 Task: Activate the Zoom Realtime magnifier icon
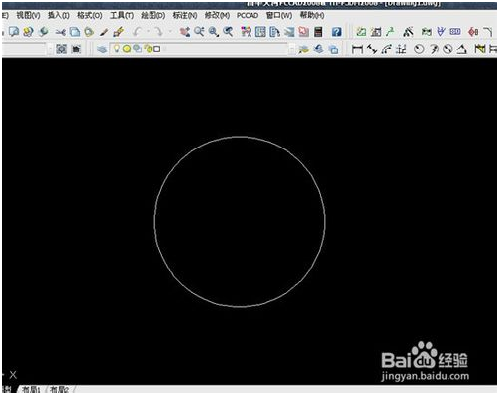pos(199,32)
